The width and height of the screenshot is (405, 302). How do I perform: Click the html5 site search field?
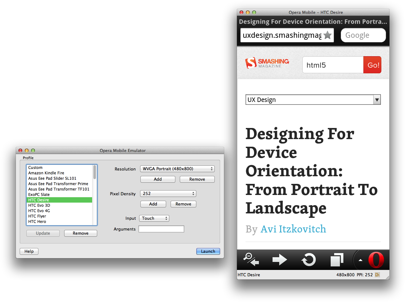click(x=333, y=65)
